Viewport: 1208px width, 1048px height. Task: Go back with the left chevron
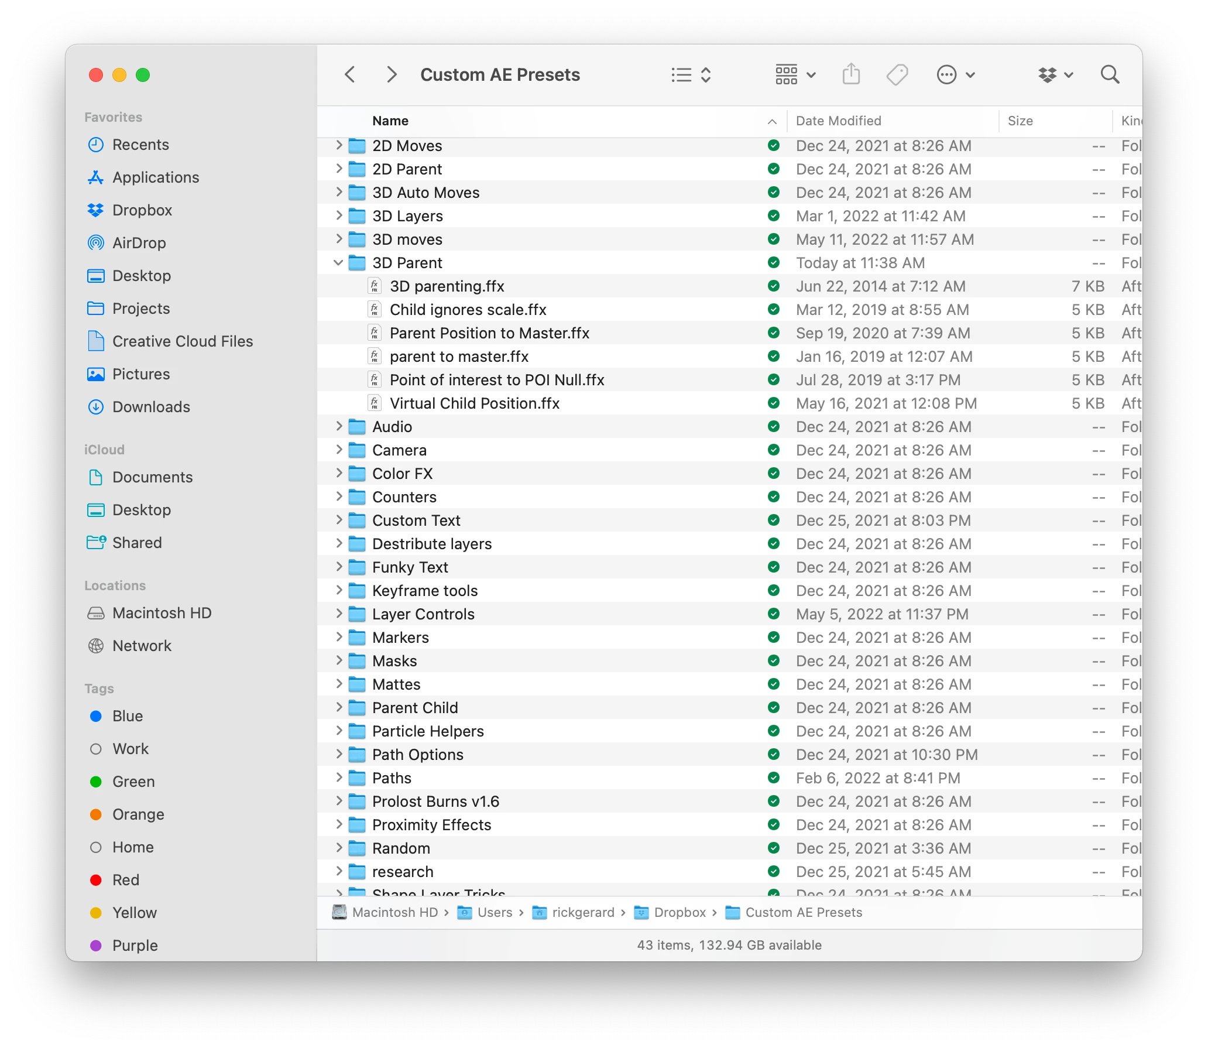point(350,74)
